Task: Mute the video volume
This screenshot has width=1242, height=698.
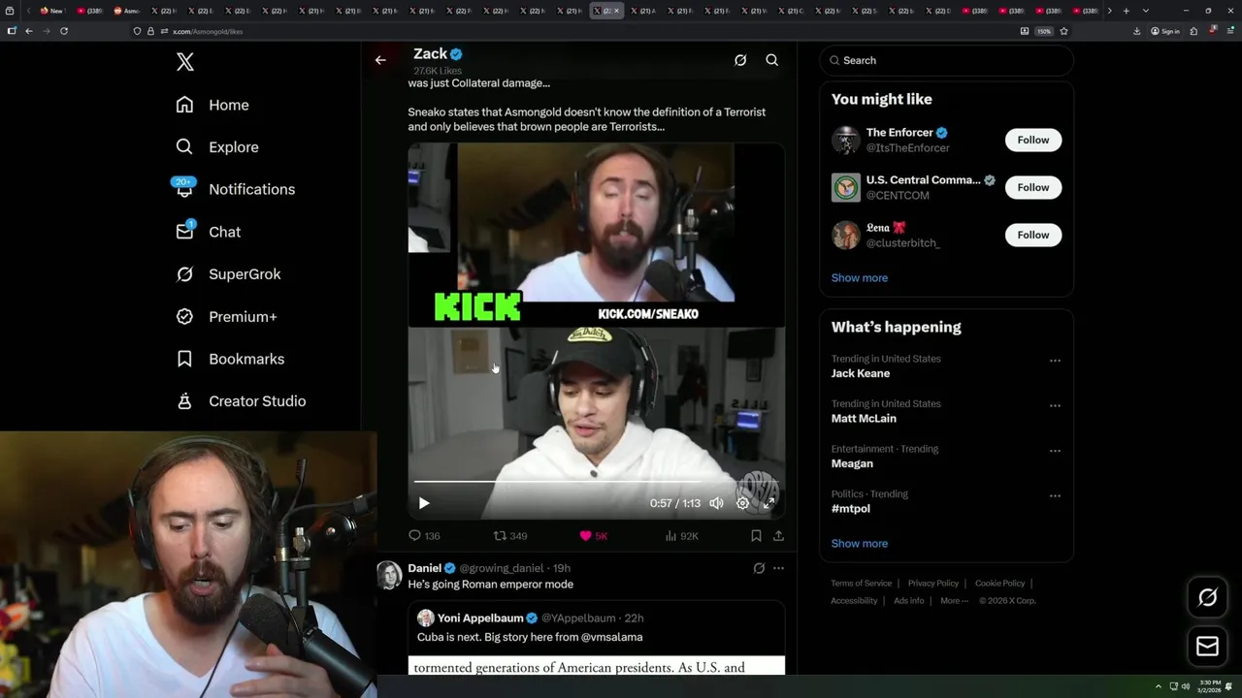Action: pyautogui.click(x=716, y=503)
